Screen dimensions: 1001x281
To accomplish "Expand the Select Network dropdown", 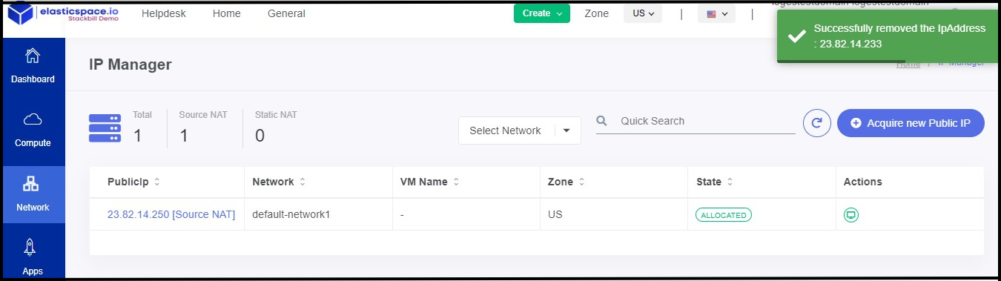I will tap(519, 130).
